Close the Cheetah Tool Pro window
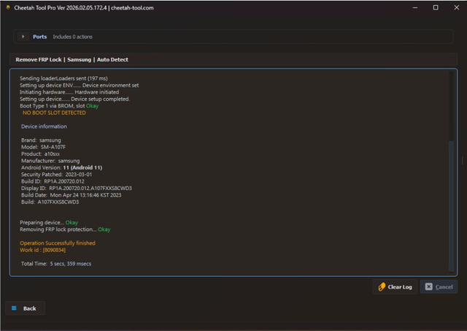 [x=456, y=8]
